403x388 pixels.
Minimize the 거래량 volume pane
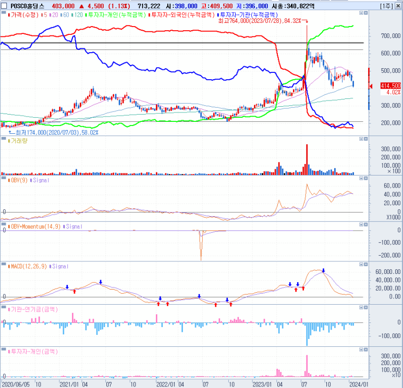(x=361, y=139)
